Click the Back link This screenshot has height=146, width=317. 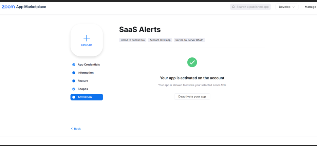[x=76, y=129]
